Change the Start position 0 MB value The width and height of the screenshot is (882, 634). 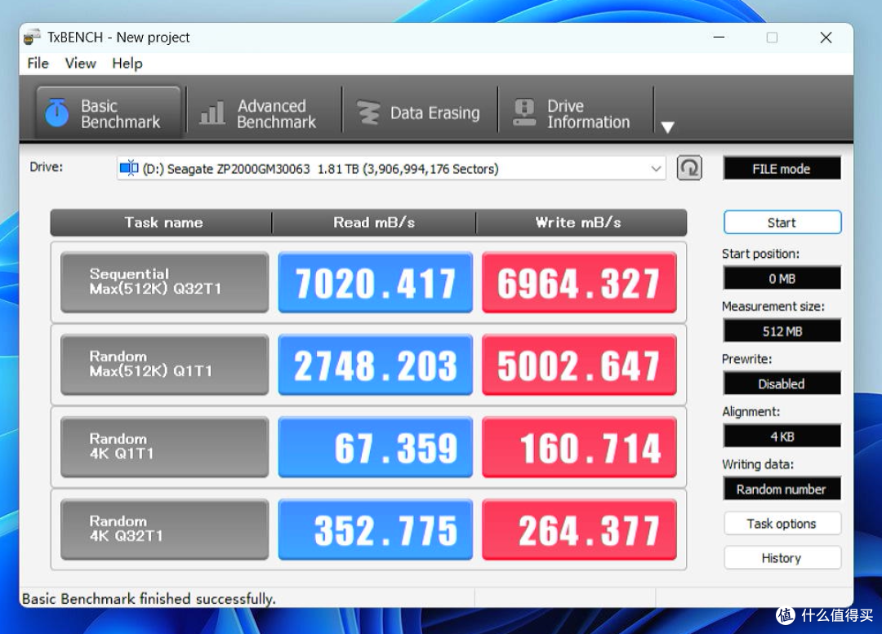click(x=782, y=278)
